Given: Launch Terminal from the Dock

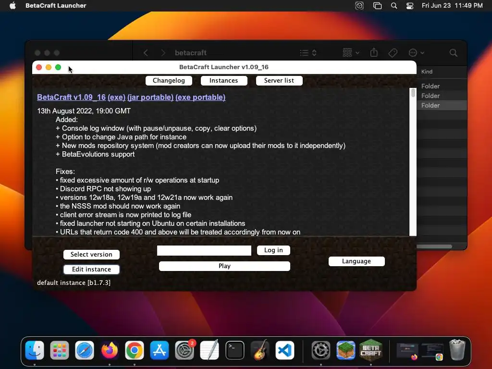Looking at the screenshot, I should tap(234, 350).
